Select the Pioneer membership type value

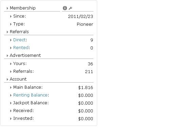pyautogui.click(x=85, y=24)
